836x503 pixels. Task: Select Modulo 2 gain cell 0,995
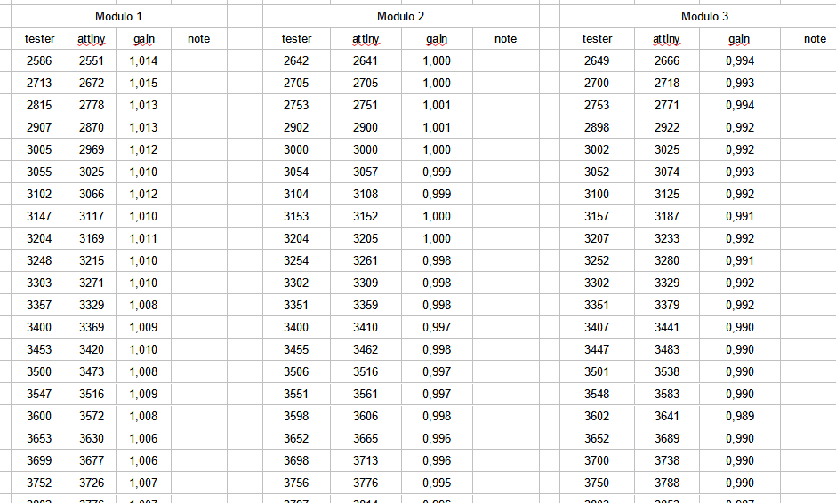[x=437, y=483]
